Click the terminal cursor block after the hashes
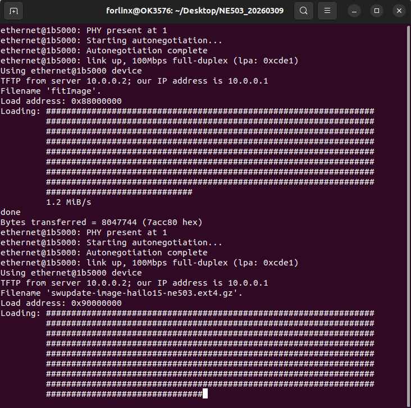This screenshot has width=411, height=408. 205,393
